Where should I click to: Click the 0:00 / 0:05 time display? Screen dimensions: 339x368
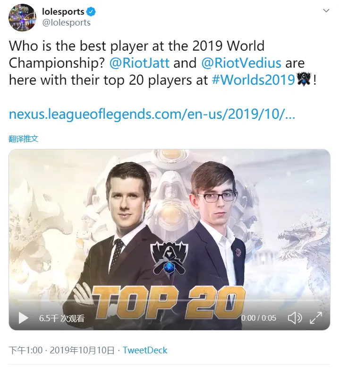point(258,318)
